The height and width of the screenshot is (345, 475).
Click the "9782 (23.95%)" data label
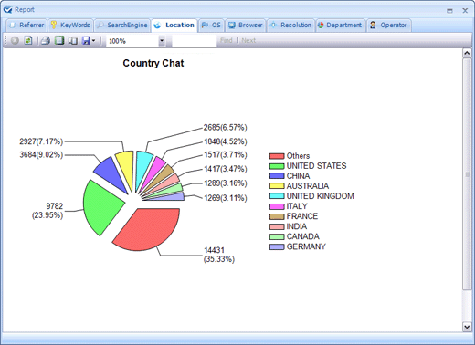tap(47, 211)
